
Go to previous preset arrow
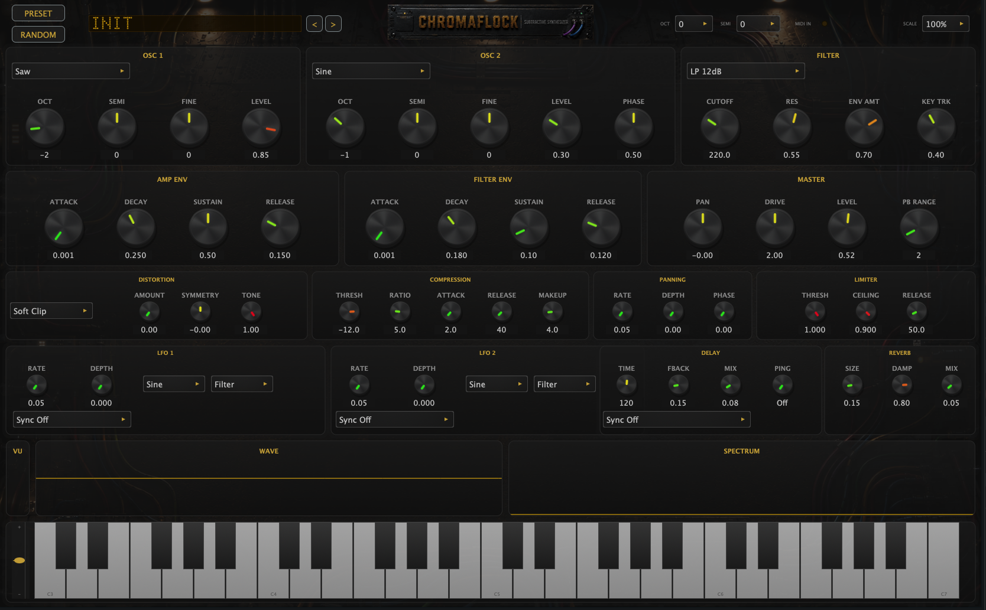point(314,24)
